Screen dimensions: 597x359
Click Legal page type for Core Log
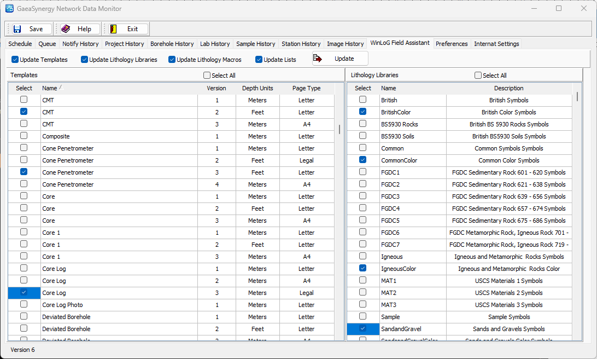307,293
